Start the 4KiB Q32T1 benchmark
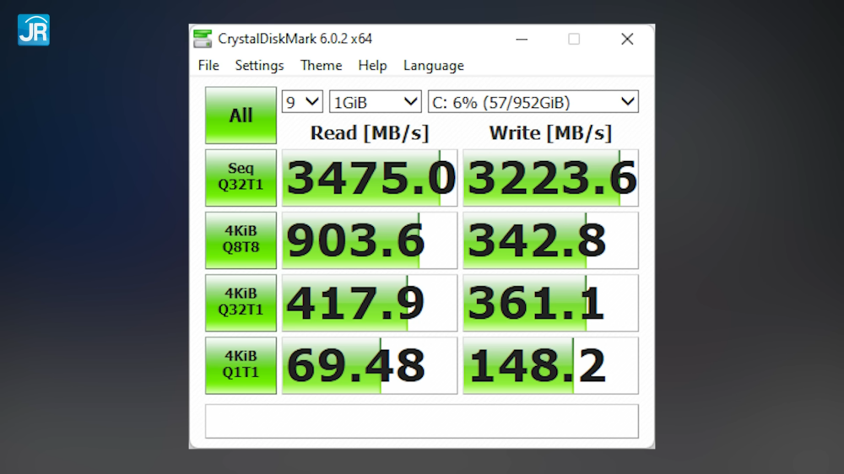Image resolution: width=844 pixels, height=474 pixels. [241, 303]
